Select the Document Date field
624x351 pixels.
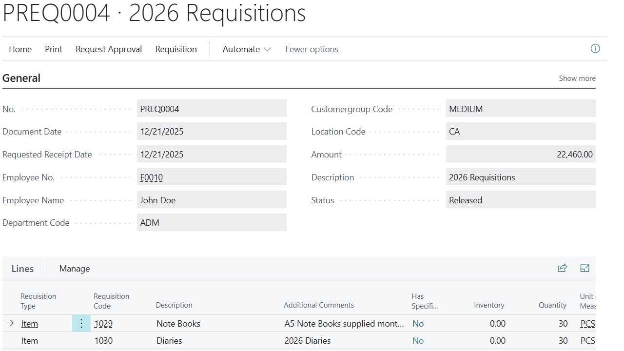tap(212, 131)
